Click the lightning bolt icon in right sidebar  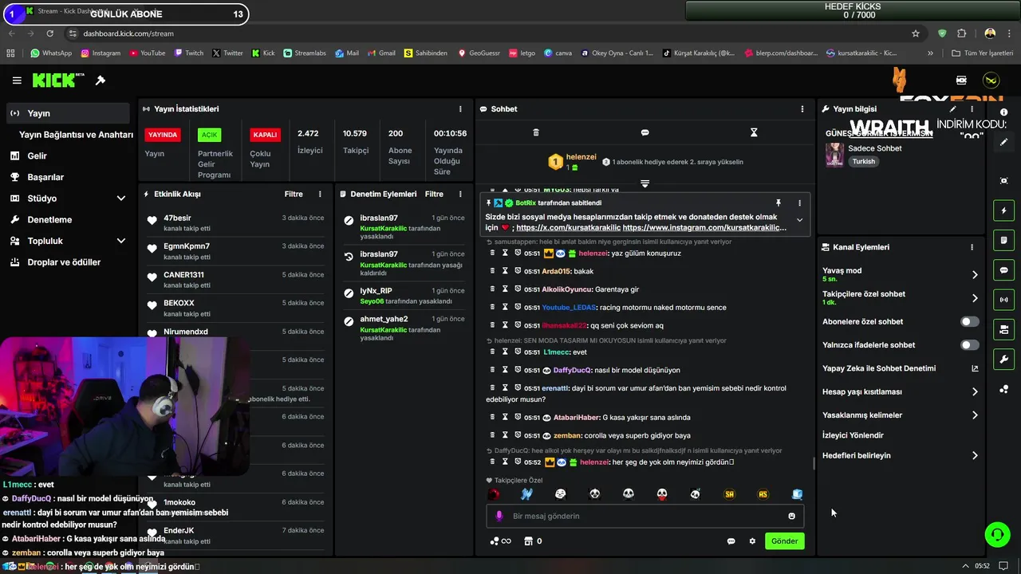click(x=1003, y=210)
